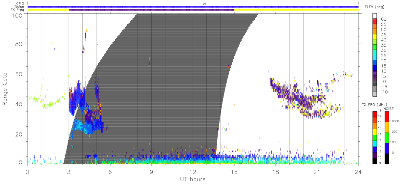
Task: Select the blue segment of the NOISE color bar
Action: click(x=387, y=148)
